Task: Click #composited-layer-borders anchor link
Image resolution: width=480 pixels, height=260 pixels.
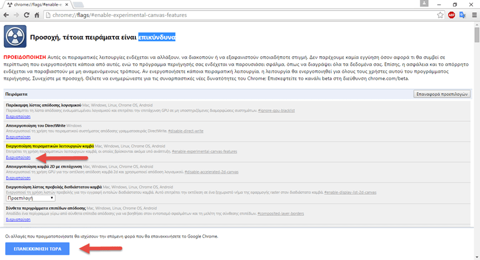Action: (x=281, y=214)
